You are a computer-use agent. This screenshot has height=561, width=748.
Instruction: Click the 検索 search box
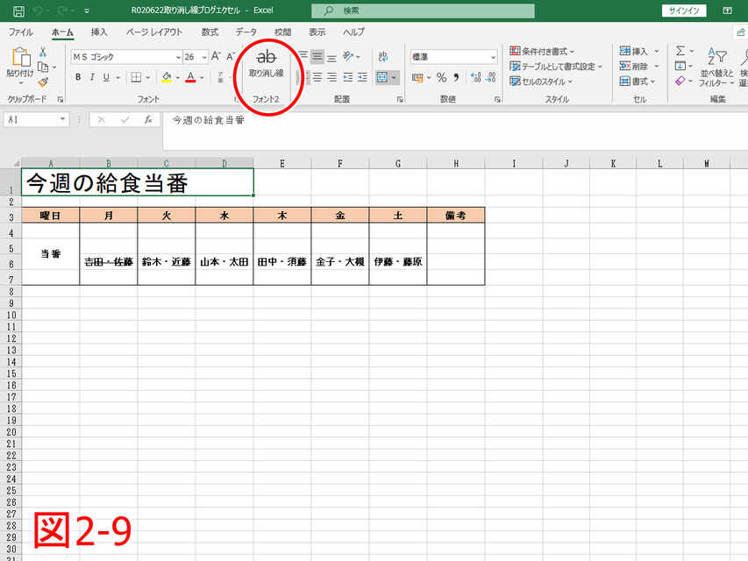pyautogui.click(x=423, y=11)
